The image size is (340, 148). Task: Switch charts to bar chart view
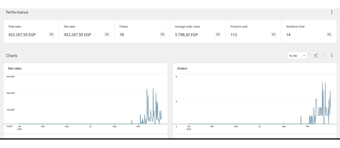tap(323, 55)
